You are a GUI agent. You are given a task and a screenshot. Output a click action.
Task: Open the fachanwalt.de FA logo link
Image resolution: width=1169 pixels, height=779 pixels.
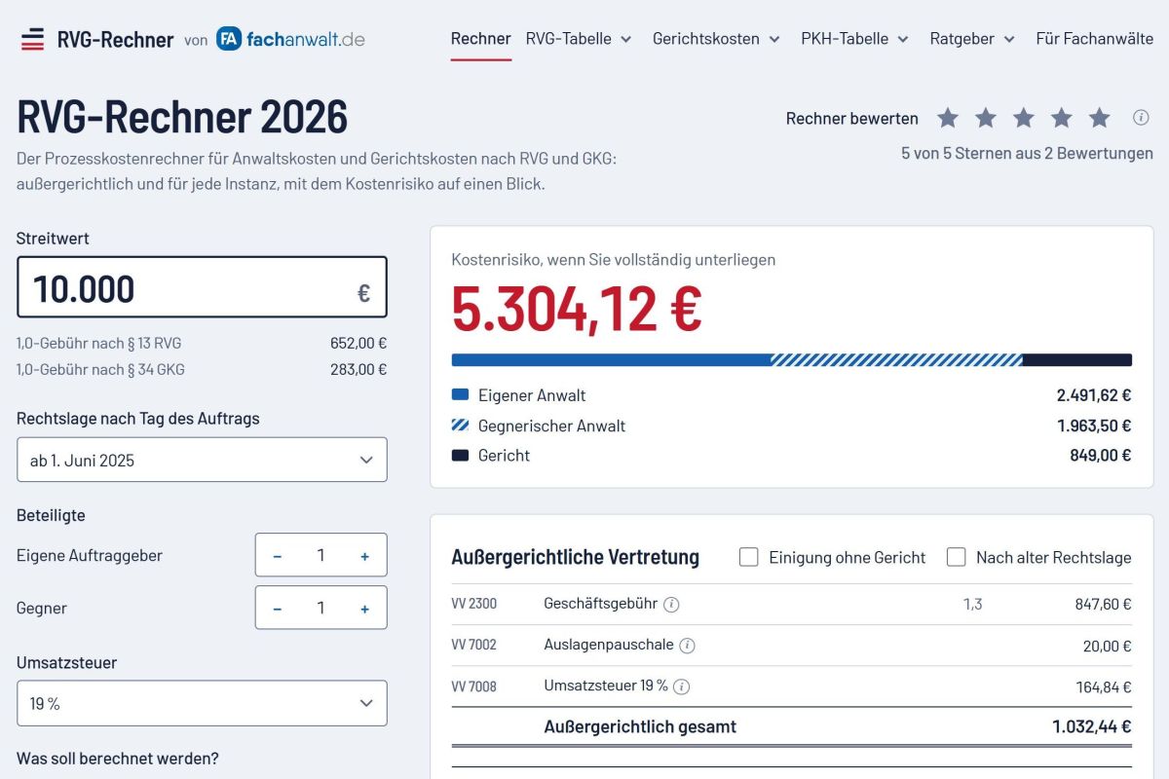(x=290, y=40)
